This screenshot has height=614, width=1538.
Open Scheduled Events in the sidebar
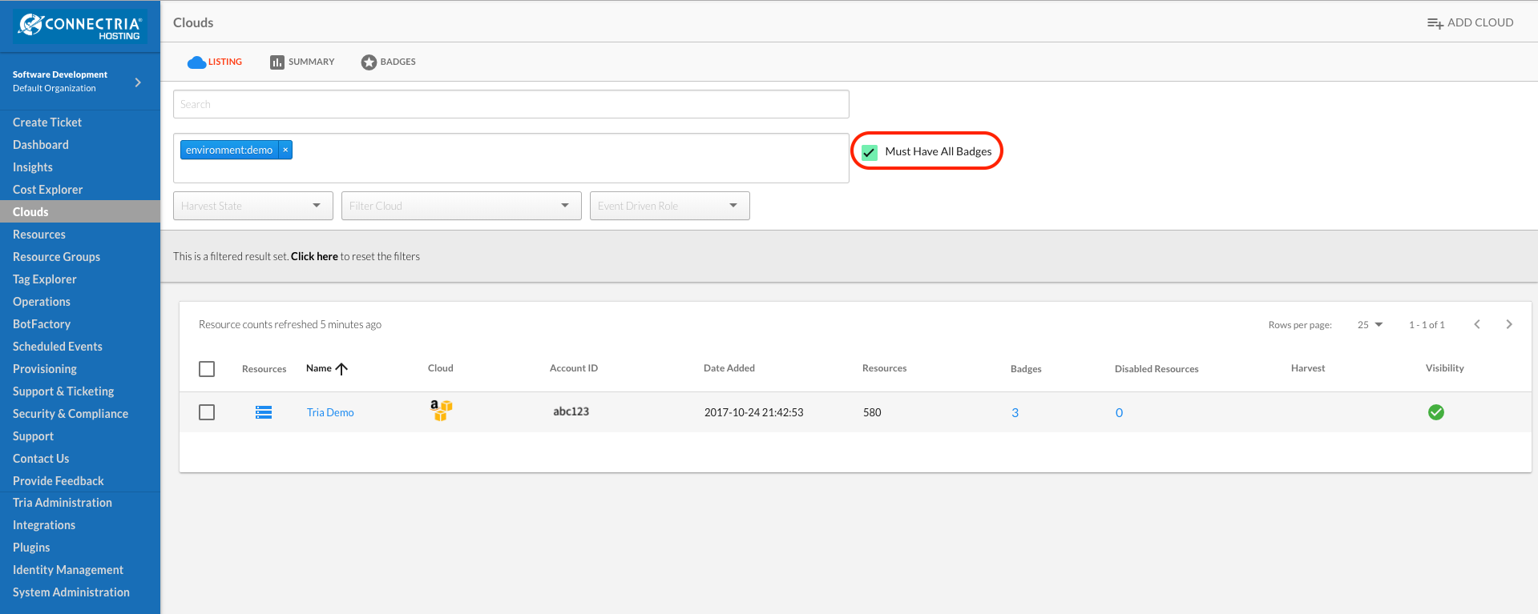tap(58, 347)
